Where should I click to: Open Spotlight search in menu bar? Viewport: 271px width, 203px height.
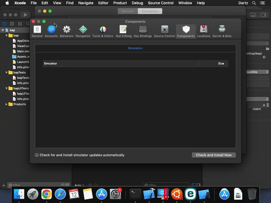coord(254,3)
